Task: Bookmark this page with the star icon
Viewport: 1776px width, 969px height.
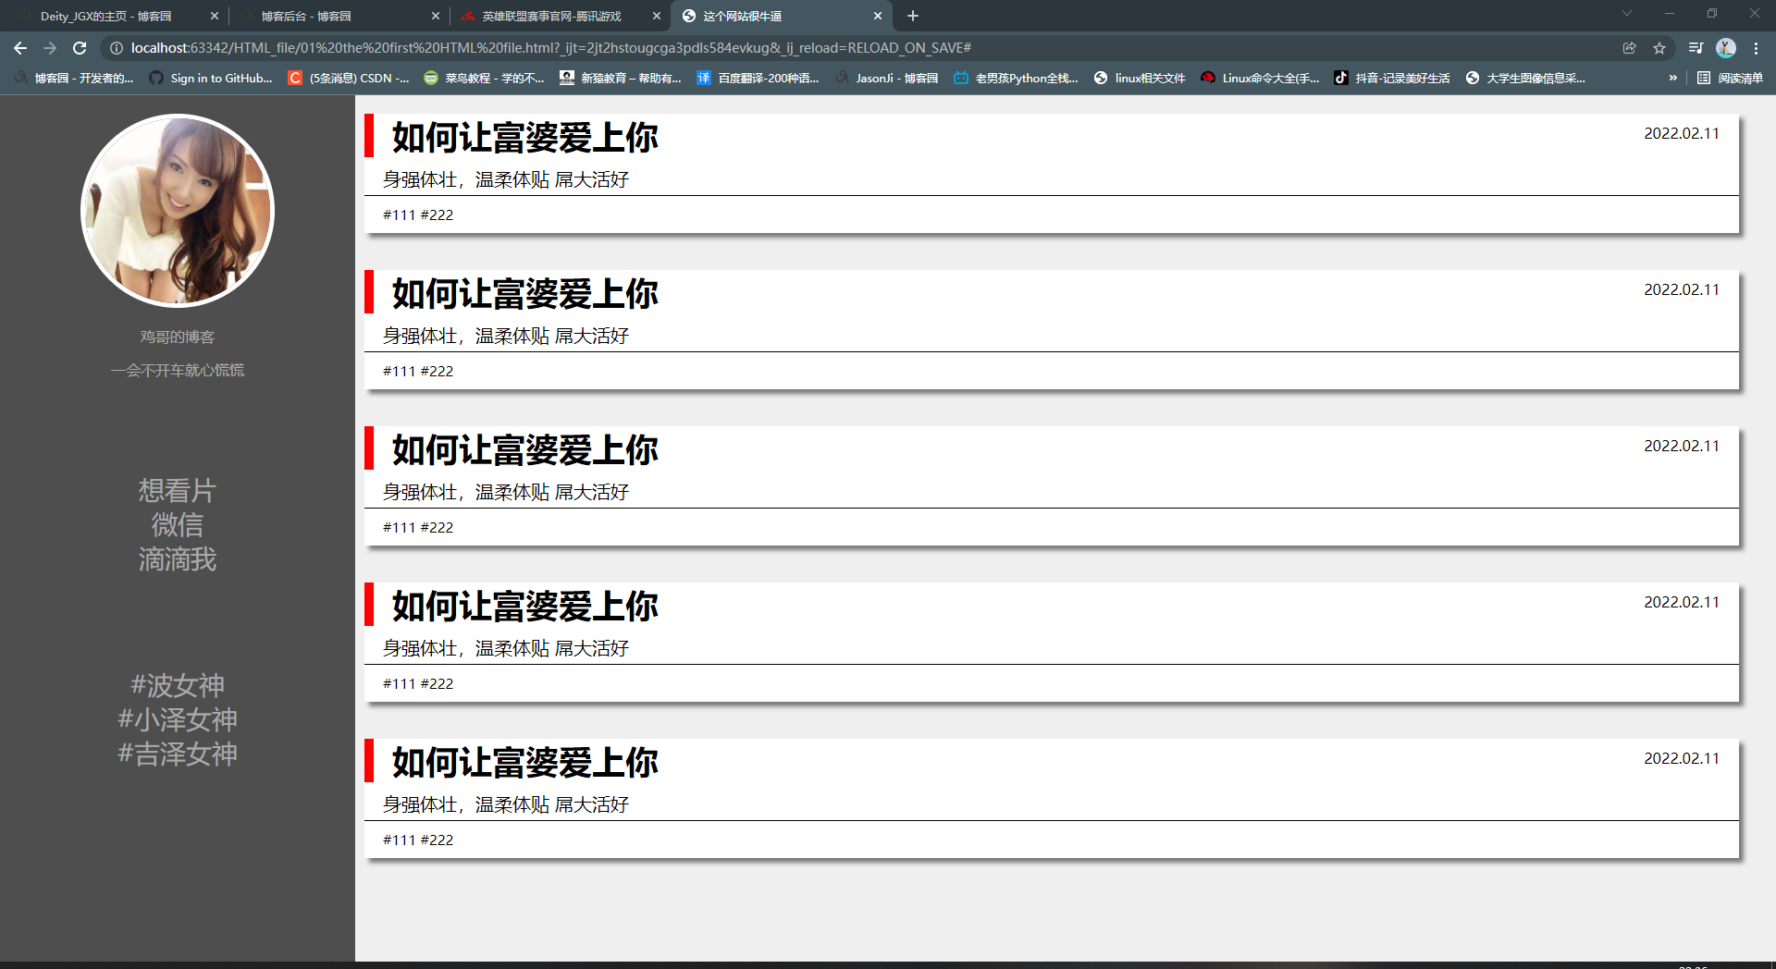Action: point(1659,48)
